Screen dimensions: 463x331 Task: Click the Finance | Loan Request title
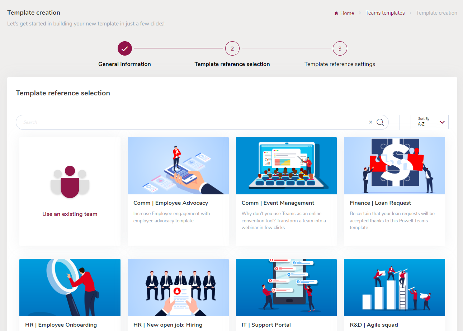[381, 203]
